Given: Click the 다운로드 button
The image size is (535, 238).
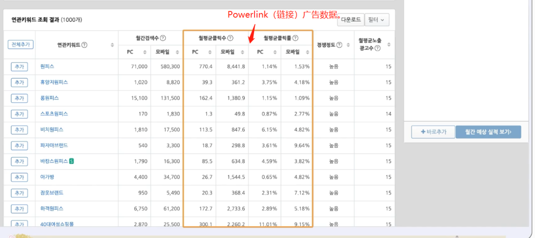Looking at the screenshot, I should (x=351, y=20).
